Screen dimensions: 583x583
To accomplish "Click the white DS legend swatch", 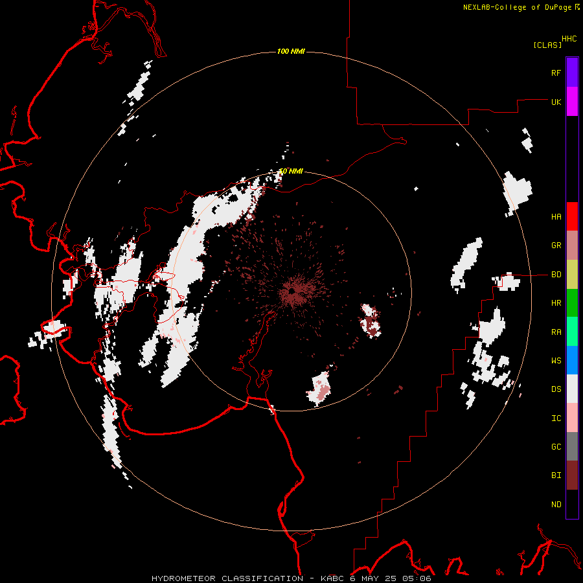I will pyautogui.click(x=572, y=389).
